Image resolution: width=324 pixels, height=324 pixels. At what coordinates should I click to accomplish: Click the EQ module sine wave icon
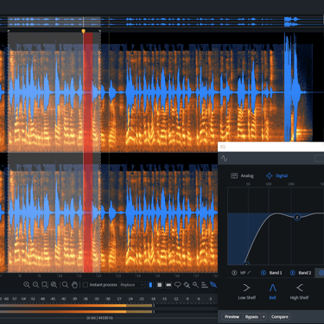click(224, 158)
